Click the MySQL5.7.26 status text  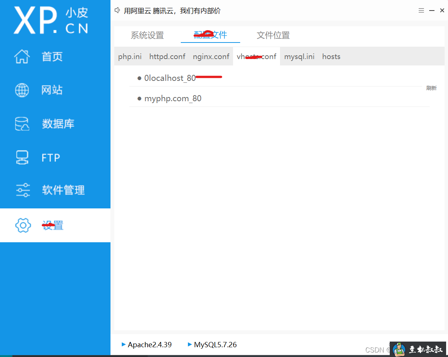(215, 345)
